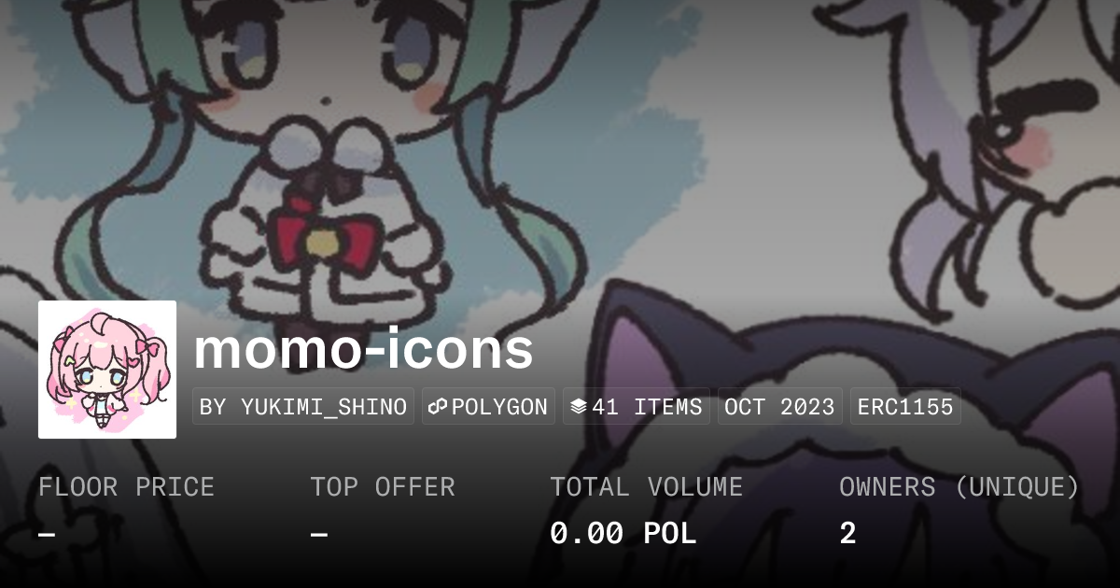1120x588 pixels.
Task: Click the 0.00 POL volume value
Action: (x=623, y=534)
